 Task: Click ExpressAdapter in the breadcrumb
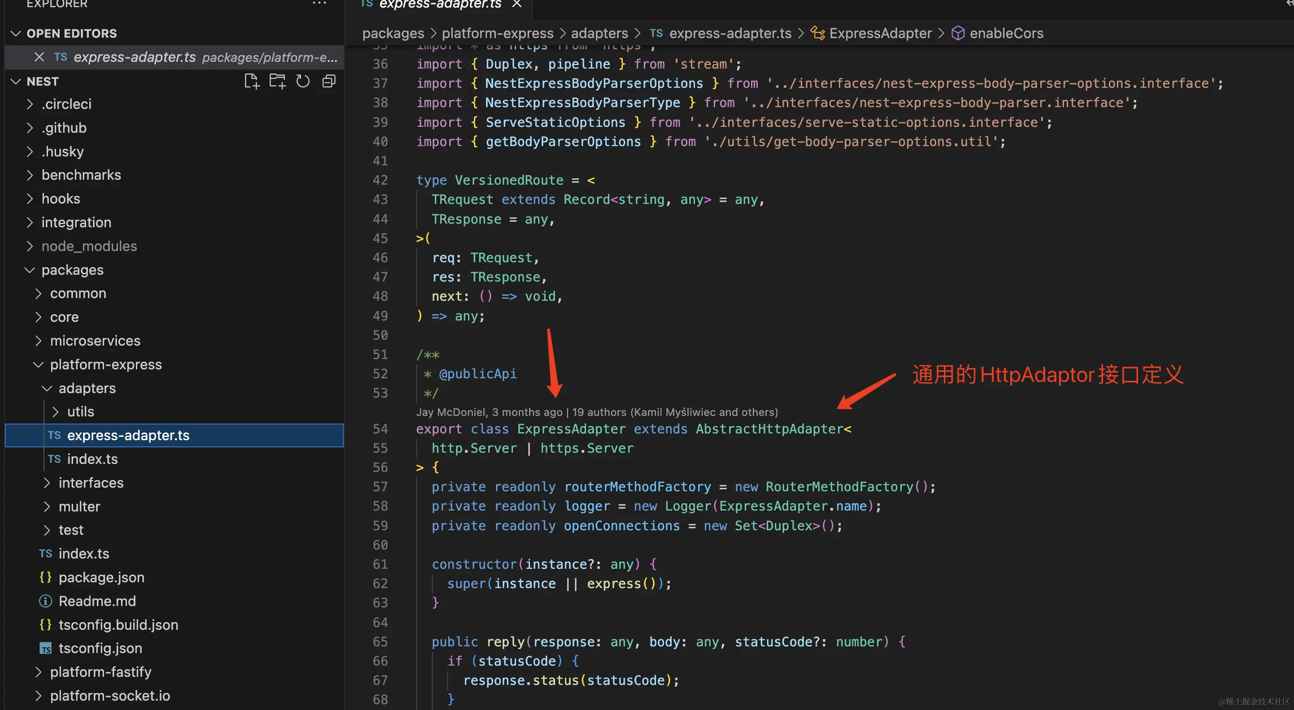point(881,33)
